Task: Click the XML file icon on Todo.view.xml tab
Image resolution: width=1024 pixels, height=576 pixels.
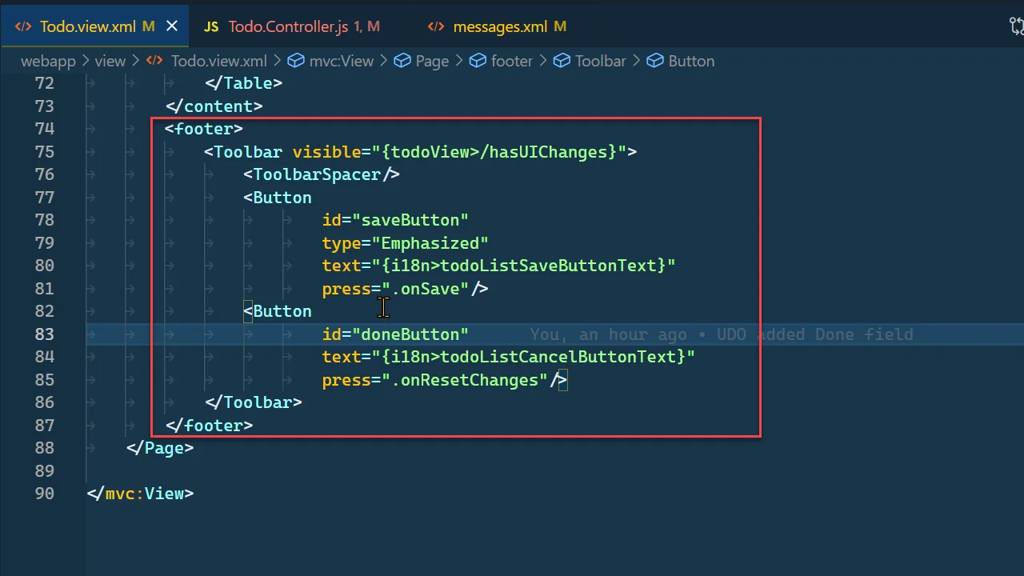Action: pos(24,26)
